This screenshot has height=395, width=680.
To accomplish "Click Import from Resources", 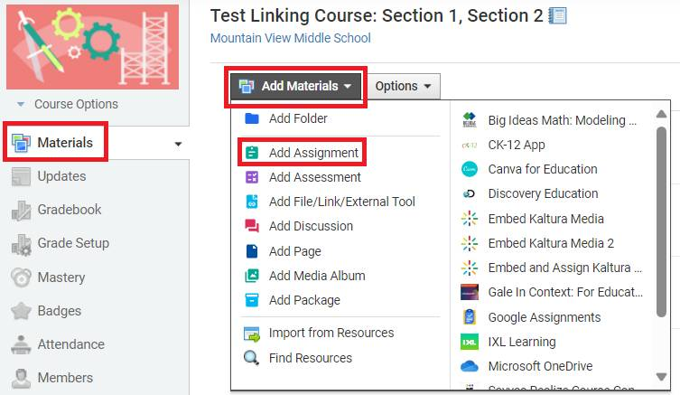I will [331, 333].
